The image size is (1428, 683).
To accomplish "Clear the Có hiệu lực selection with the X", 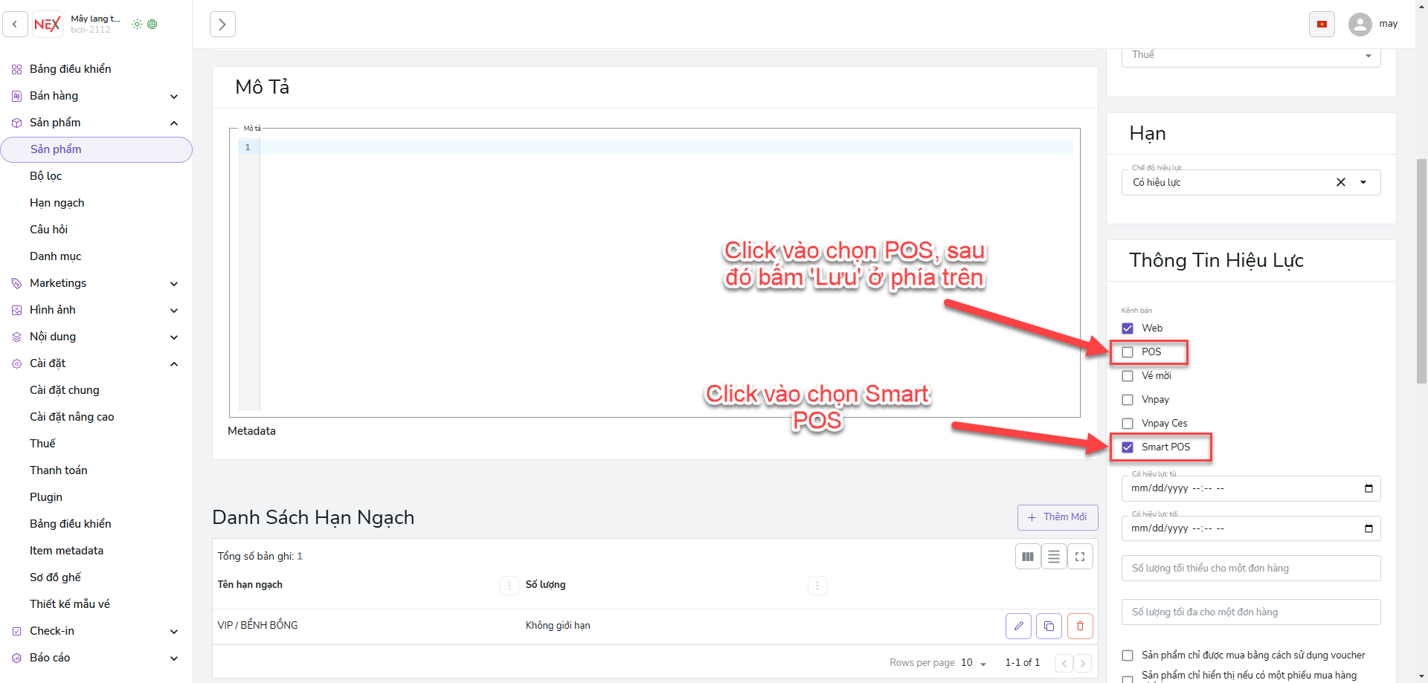I will (x=1340, y=182).
